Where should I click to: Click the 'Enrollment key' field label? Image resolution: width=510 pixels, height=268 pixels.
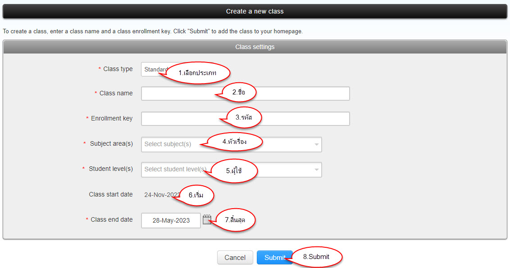[112, 118]
